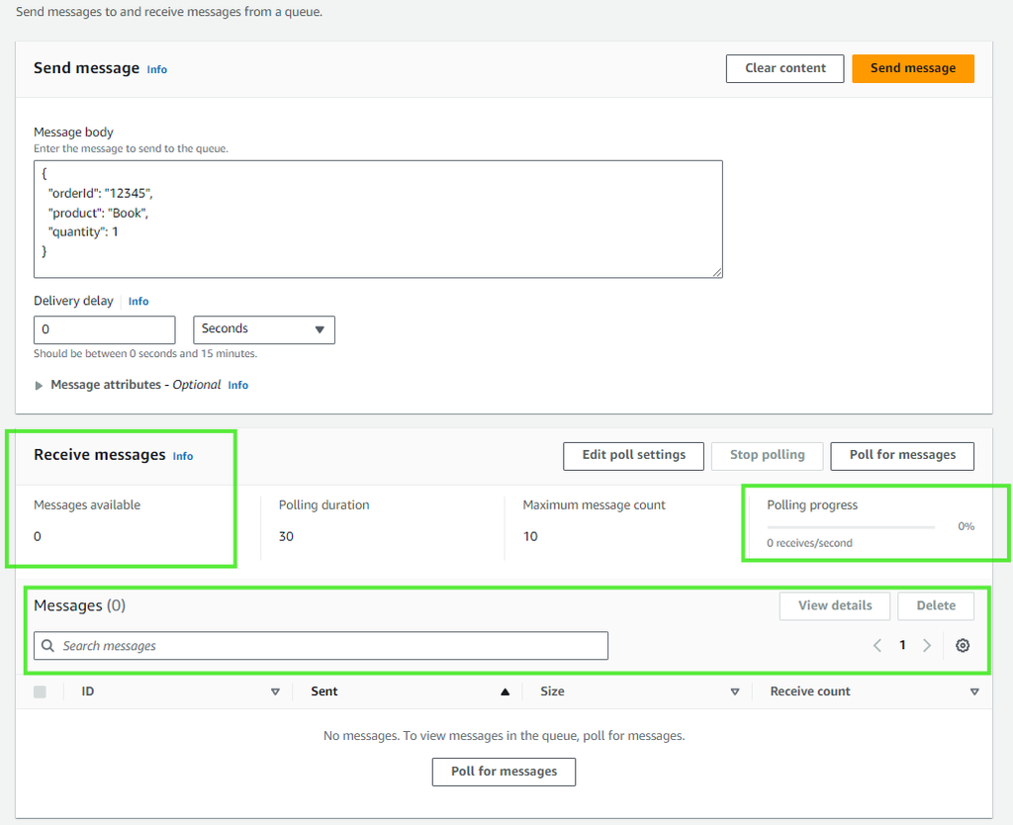Select all messages with the header checkbox
The image size is (1013, 825).
[40, 691]
